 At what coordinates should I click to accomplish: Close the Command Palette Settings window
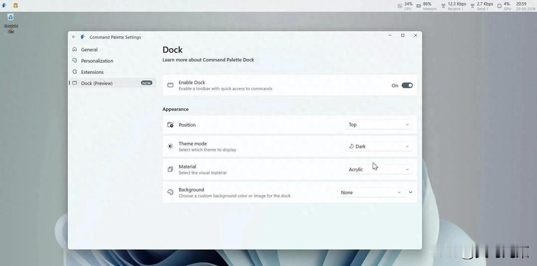point(416,36)
